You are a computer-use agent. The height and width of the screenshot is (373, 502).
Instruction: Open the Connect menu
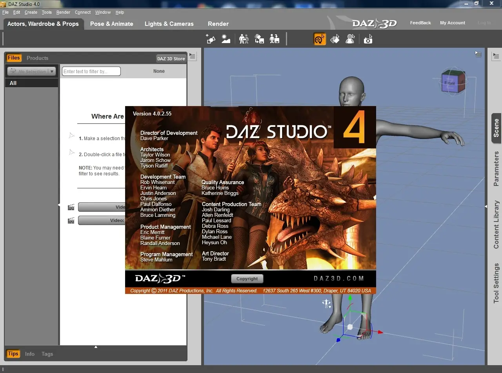[83, 12]
